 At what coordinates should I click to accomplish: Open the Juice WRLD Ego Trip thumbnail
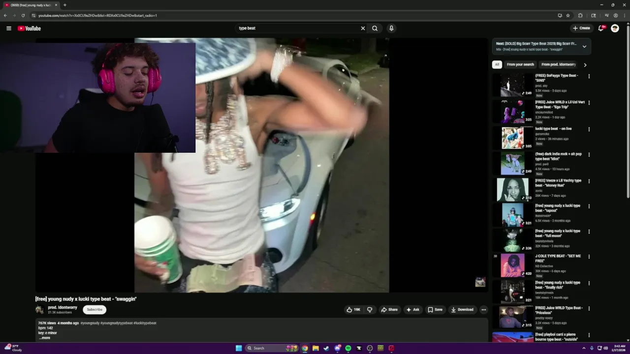pos(512,111)
